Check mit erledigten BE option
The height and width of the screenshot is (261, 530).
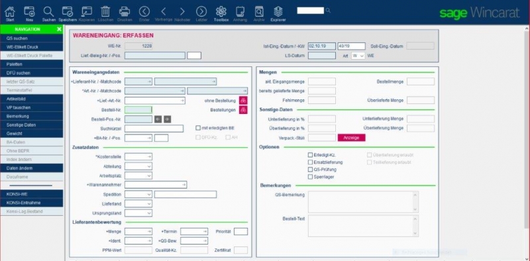(198, 128)
